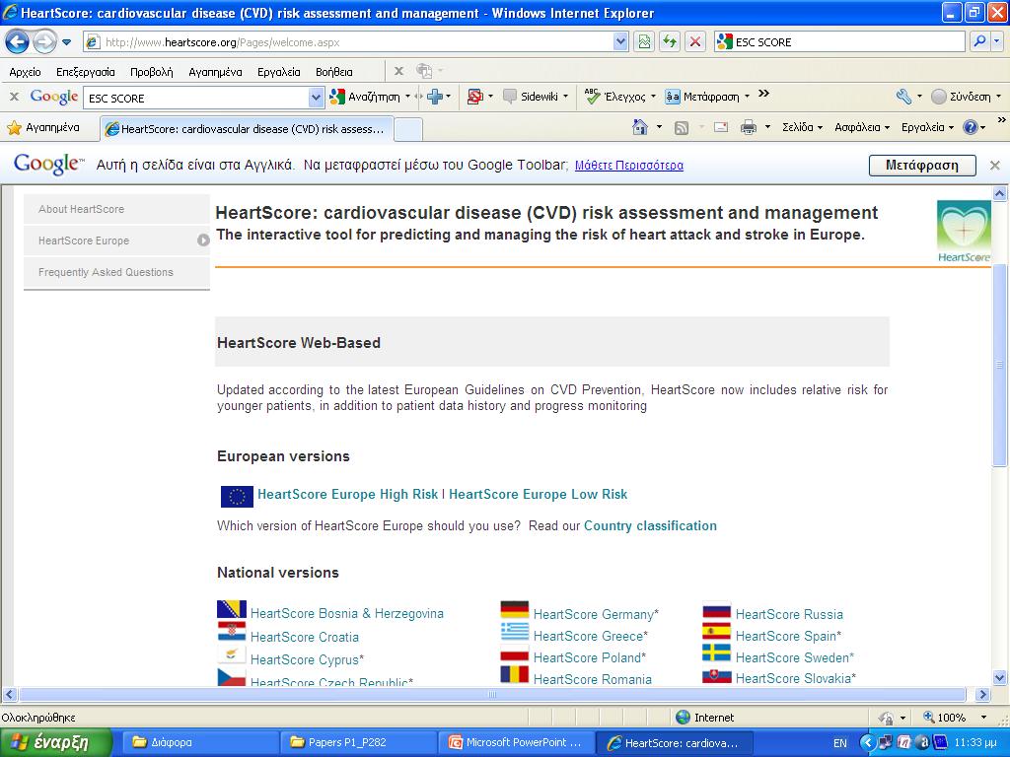
Task: Open the Επεξεργασία menu
Action: pyautogui.click(x=86, y=72)
